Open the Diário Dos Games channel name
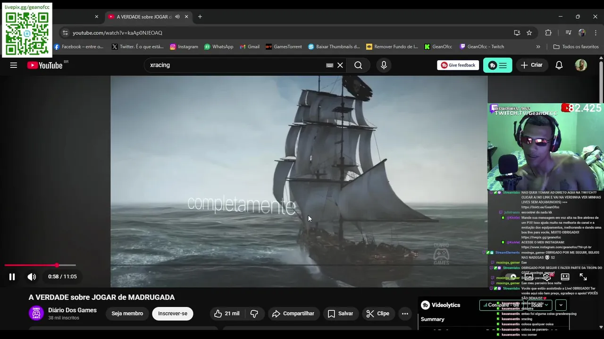 (72, 310)
